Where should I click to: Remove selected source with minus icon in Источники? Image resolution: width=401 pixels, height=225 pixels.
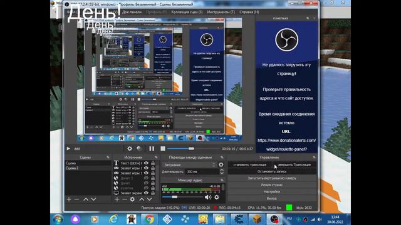[125, 199]
